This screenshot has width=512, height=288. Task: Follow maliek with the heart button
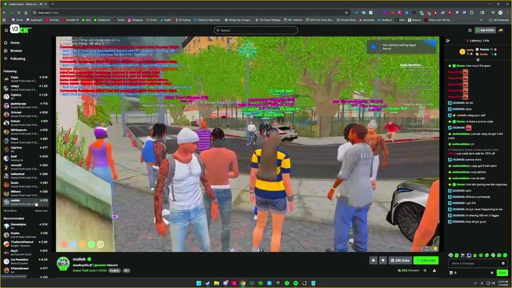(x=383, y=260)
